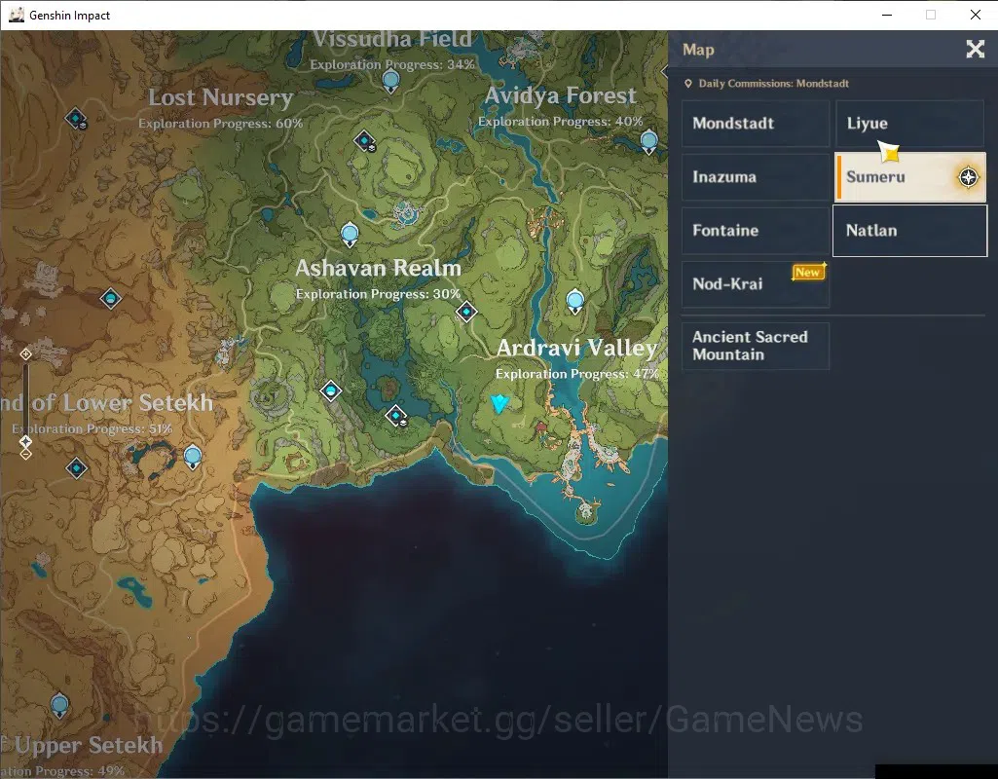Click the compass icon on Sumeru button
Viewport: 998px width, 779px height.
(x=968, y=177)
